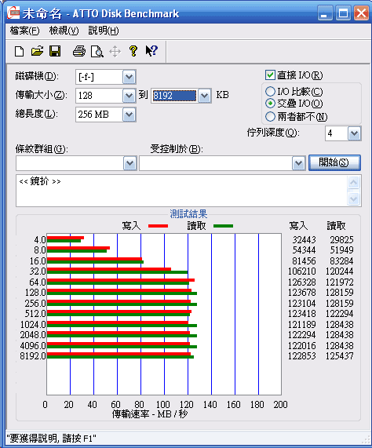Screen dimensions: 372x448
Task: Click description box scroll down arrow
Action: coord(354,199)
